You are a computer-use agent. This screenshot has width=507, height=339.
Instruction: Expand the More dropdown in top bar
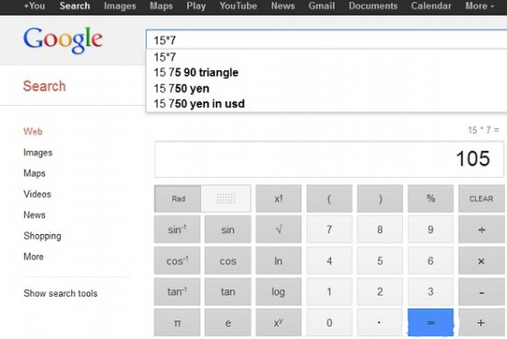479,6
